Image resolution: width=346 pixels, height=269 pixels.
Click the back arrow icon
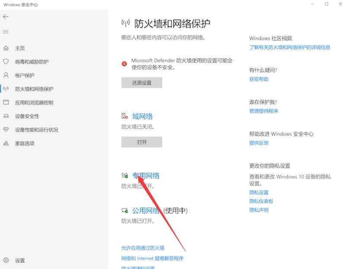click(6, 17)
